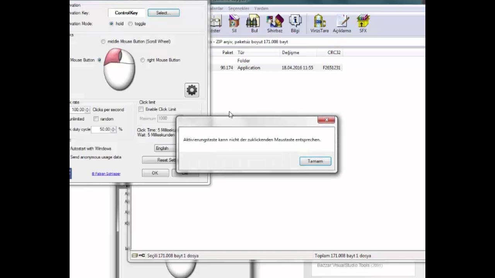Click OK in the autoclicker settings

[155, 173]
